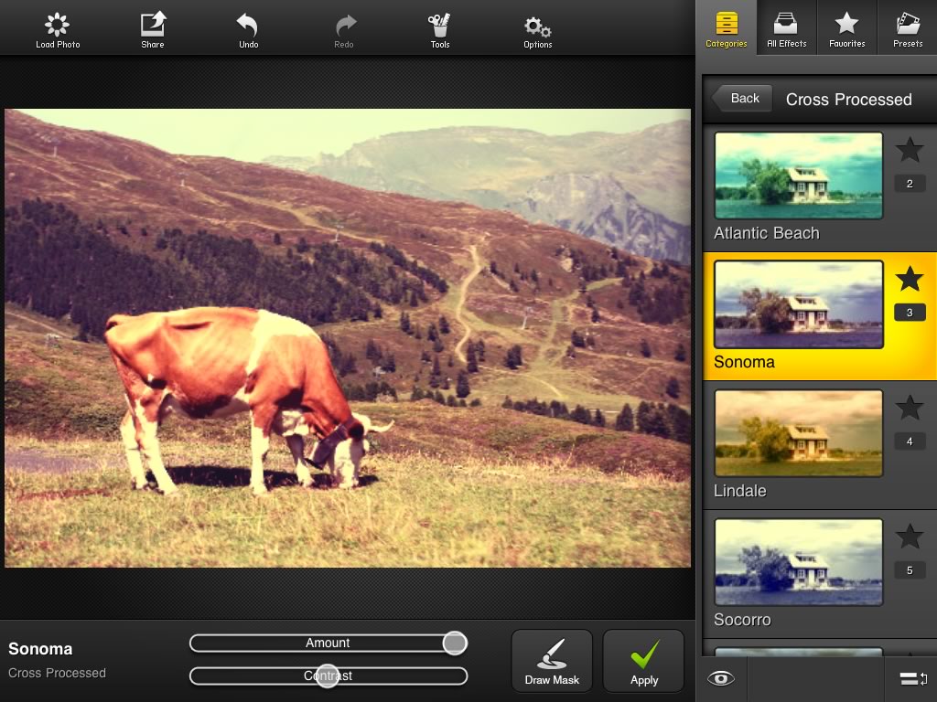This screenshot has width=937, height=702.
Task: Click the number 4 badge for Lindale
Action: click(910, 441)
